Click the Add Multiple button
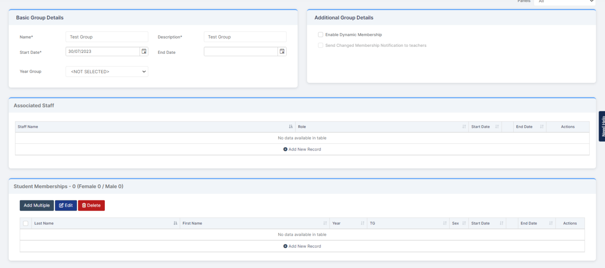 37,205
